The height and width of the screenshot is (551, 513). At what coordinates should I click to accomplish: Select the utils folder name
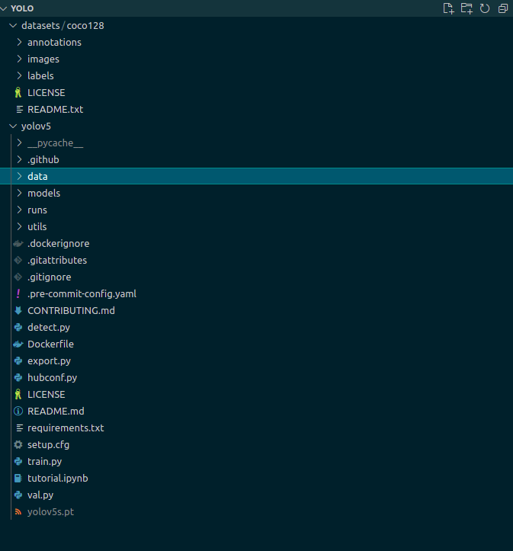[x=37, y=226]
